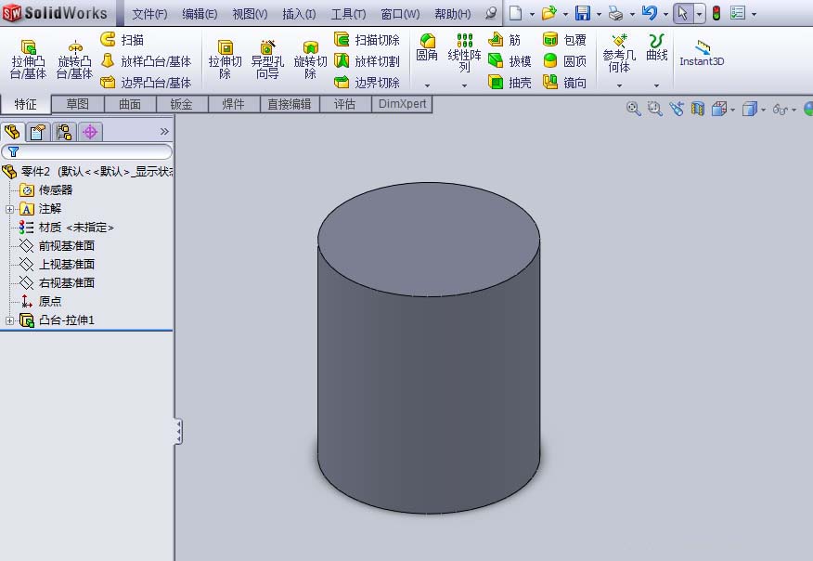This screenshot has height=561, width=813.
Task: Click the 线性阵列 linear pattern tool
Action: 464,52
